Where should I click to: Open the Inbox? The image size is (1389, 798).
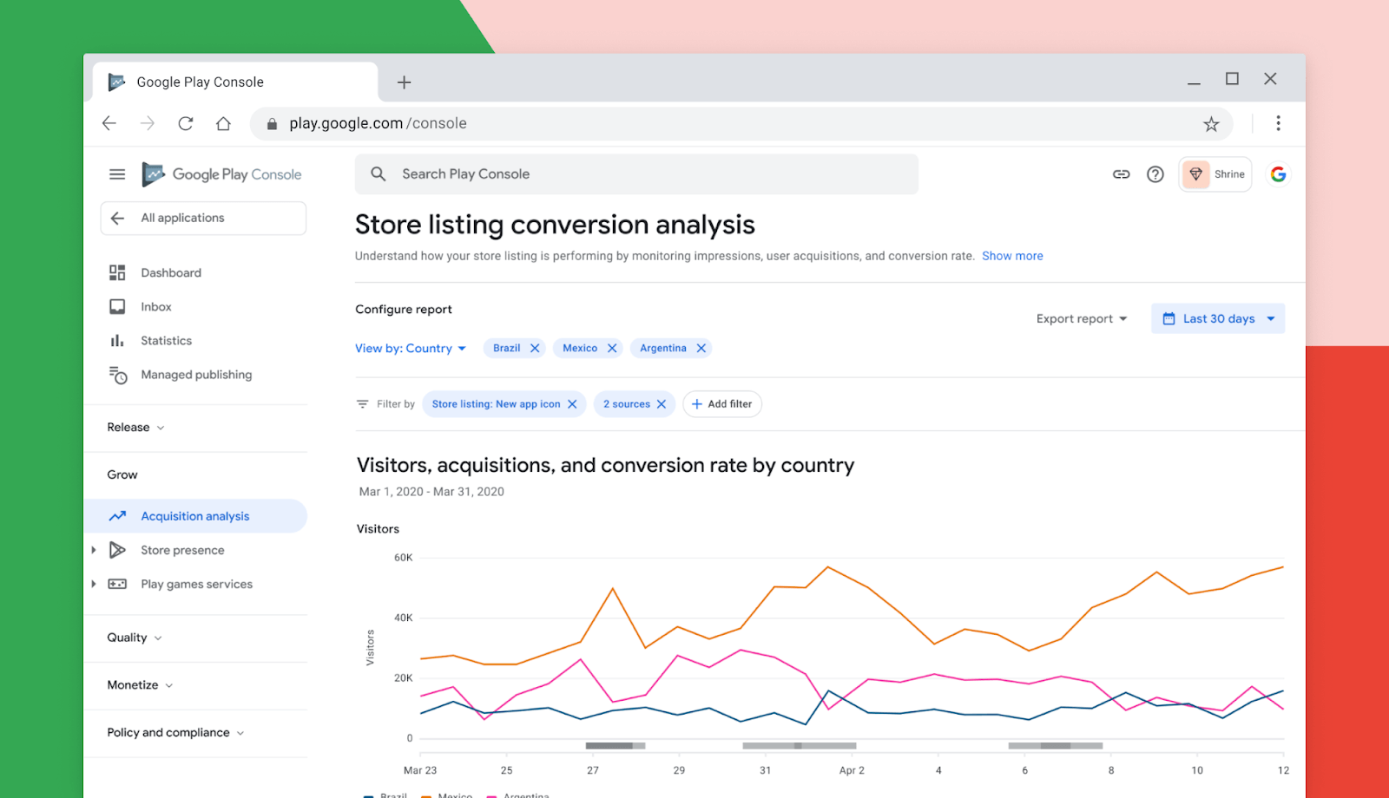[x=155, y=306]
